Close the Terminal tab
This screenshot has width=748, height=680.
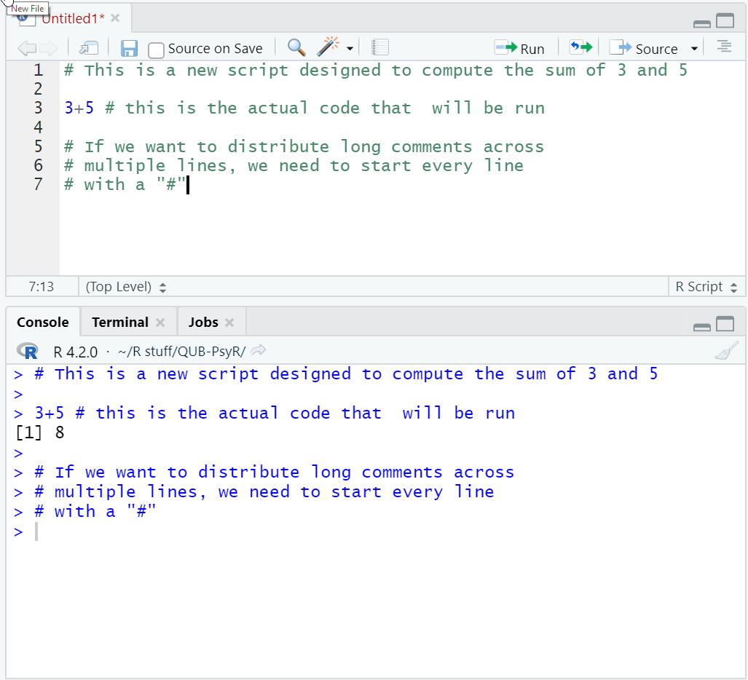click(160, 323)
